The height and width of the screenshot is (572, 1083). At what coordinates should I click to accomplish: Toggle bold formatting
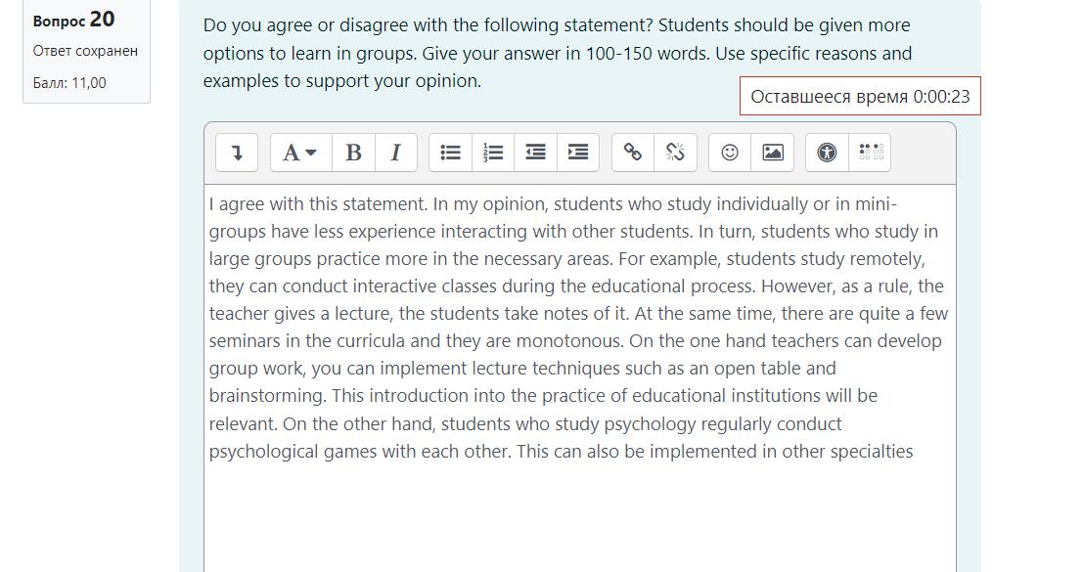[353, 153]
